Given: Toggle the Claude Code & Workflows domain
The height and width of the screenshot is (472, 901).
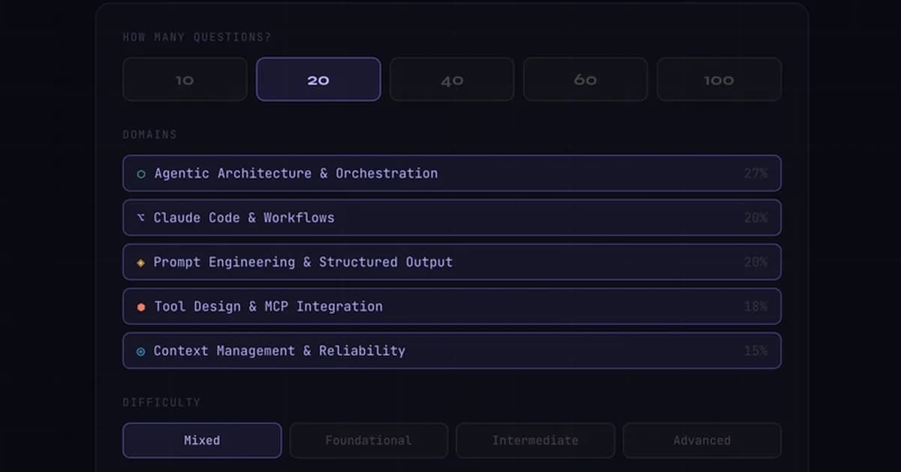Looking at the screenshot, I should 450,217.
